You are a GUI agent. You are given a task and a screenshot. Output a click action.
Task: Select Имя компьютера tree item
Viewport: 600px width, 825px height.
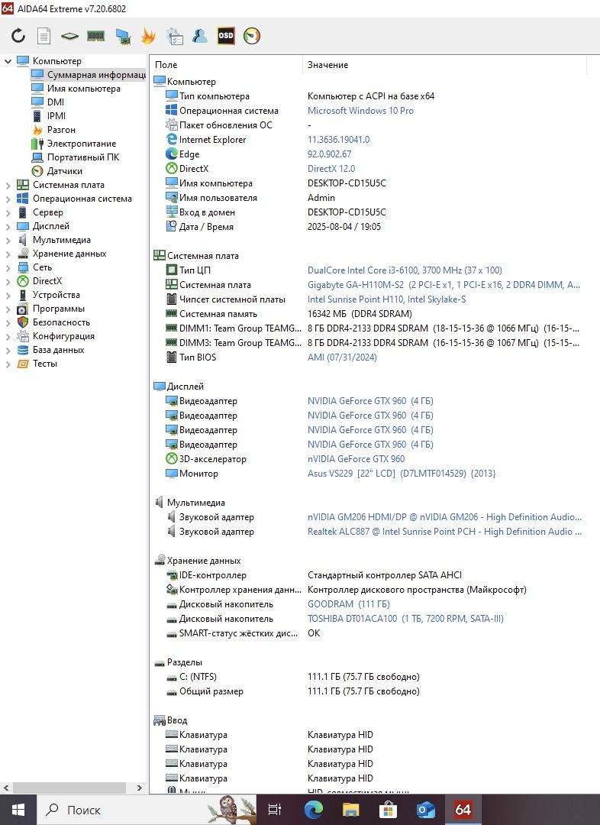[84, 89]
